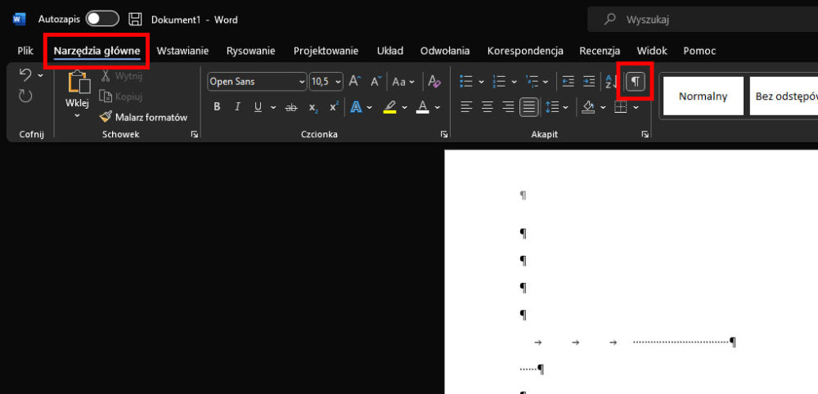The height and width of the screenshot is (394, 818).
Task: Click the undo arrow icon
Action: tap(25, 75)
